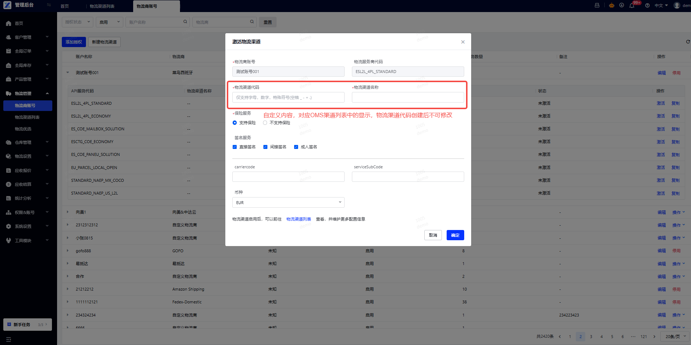Click the 产品管理 sidebar icon
Viewport: 691px width, 345px height.
(x=8, y=79)
